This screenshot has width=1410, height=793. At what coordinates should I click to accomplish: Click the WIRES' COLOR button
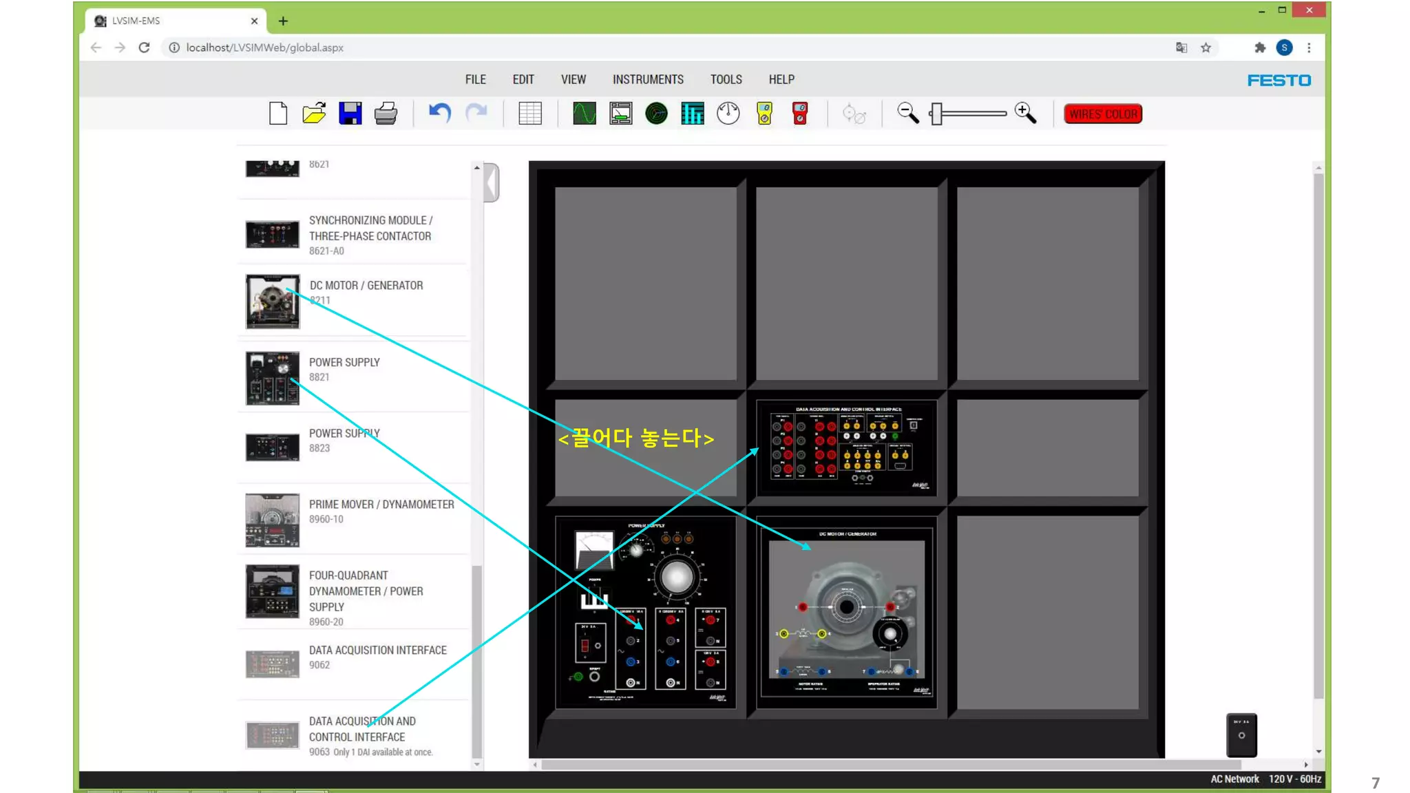(x=1102, y=114)
